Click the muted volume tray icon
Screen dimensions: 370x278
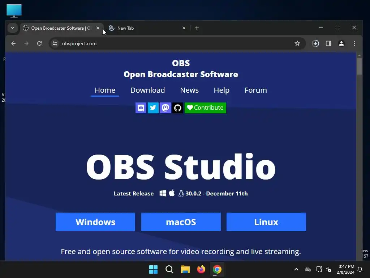click(328, 269)
